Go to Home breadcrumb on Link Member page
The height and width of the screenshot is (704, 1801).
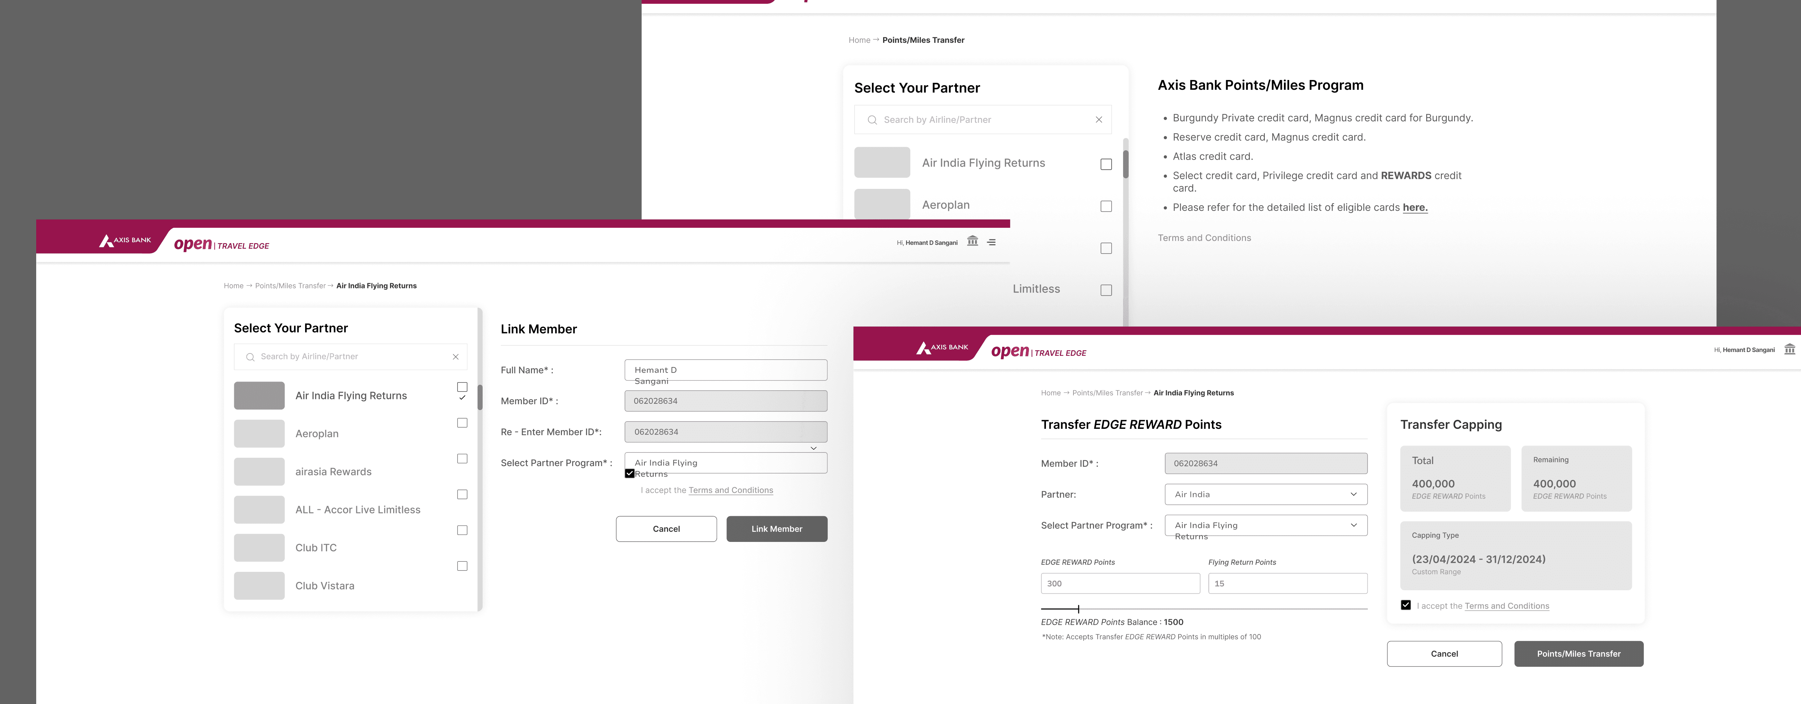pyautogui.click(x=233, y=286)
